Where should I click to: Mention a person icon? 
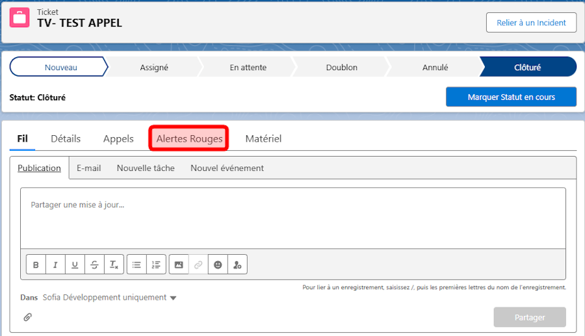pos(237,265)
